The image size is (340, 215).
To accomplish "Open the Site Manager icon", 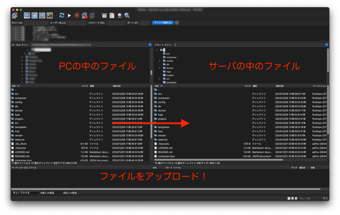I will (x=14, y=15).
